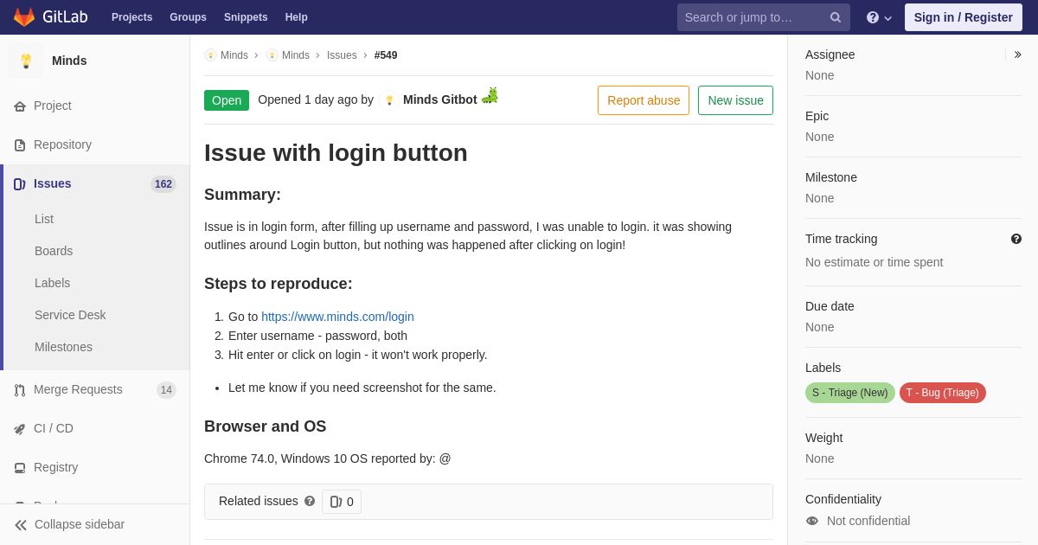This screenshot has width=1038, height=545.
Task: Click the Minds project name in sidebar
Action: click(69, 61)
